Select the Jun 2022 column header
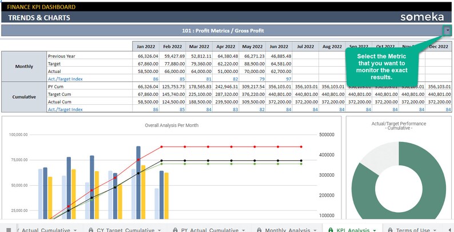454x232 pixels. pyautogui.click(x=279, y=46)
